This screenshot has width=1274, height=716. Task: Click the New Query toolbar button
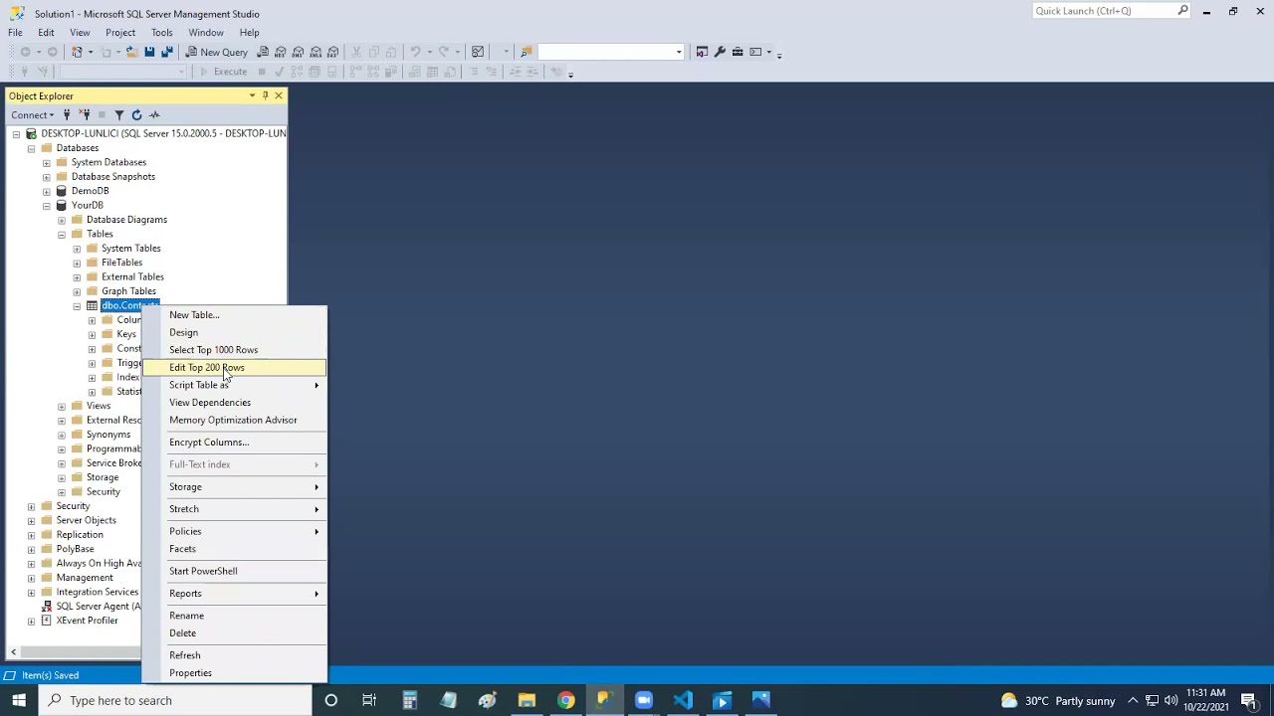(x=217, y=52)
